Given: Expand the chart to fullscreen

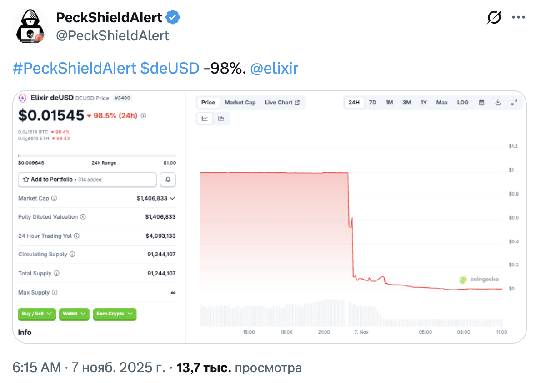Looking at the screenshot, I should click(514, 103).
